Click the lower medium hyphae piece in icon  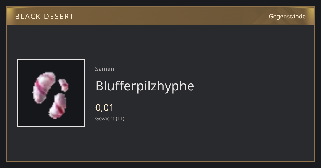click(58, 106)
